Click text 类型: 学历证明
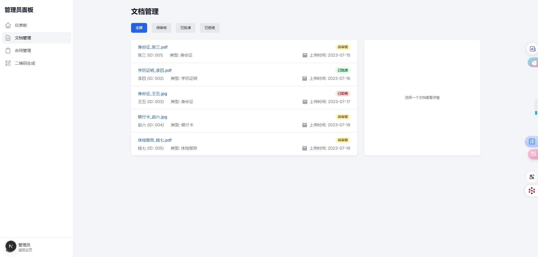This screenshot has height=257, width=538. click(x=184, y=78)
